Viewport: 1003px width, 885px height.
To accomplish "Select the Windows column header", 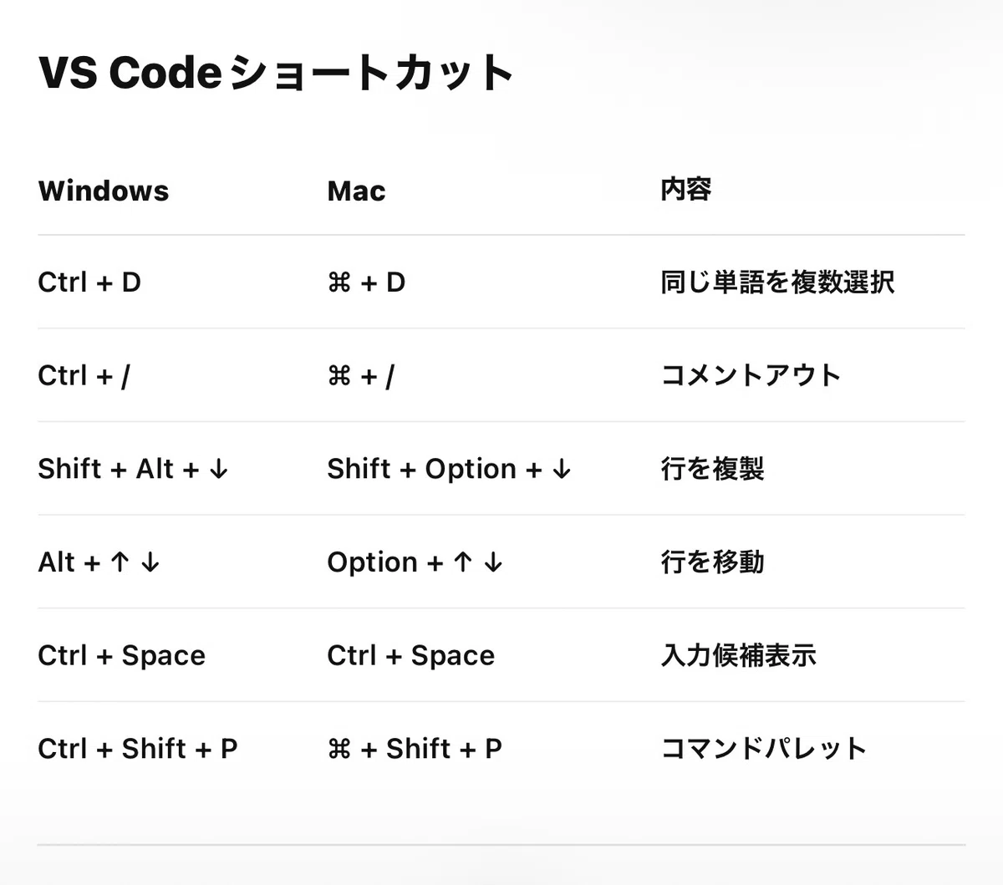I will pyautogui.click(x=104, y=191).
